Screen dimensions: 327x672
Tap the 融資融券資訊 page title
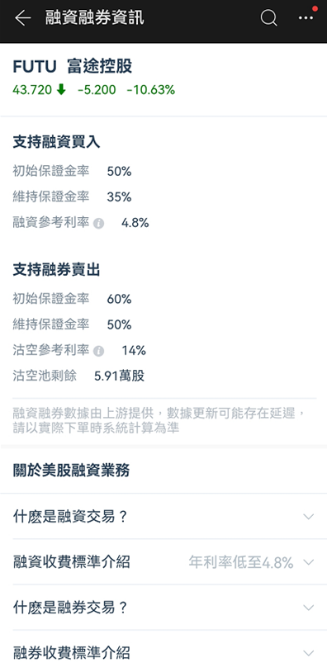(95, 18)
